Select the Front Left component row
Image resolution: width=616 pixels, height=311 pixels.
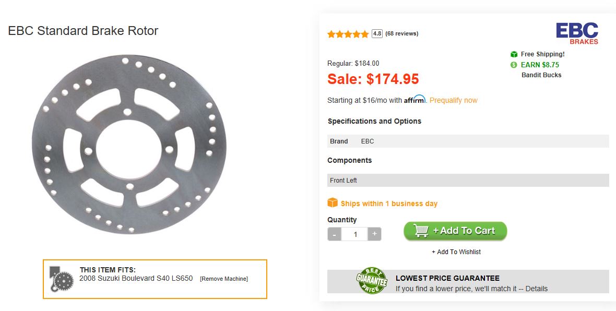468,181
